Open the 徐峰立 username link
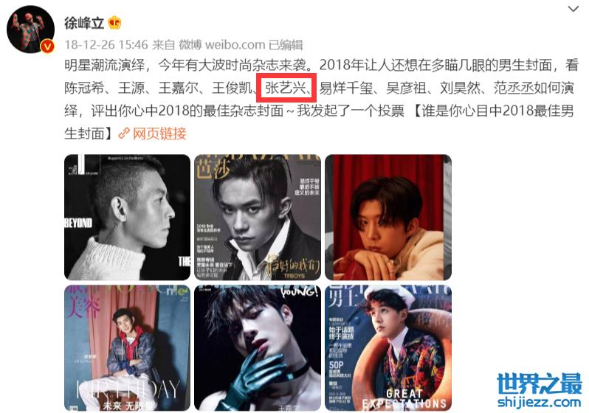Screen dimensions: 589x413 [x=84, y=24]
